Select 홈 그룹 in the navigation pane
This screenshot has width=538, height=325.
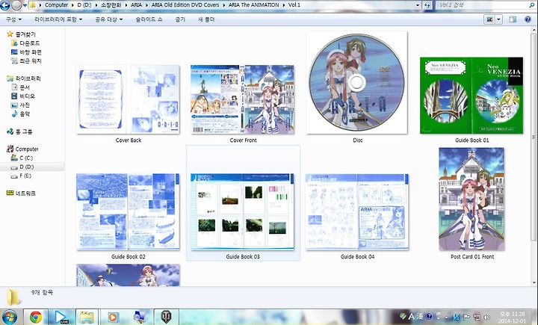19,131
